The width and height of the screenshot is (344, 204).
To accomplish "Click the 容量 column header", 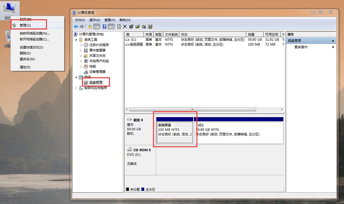I will coord(251,34).
